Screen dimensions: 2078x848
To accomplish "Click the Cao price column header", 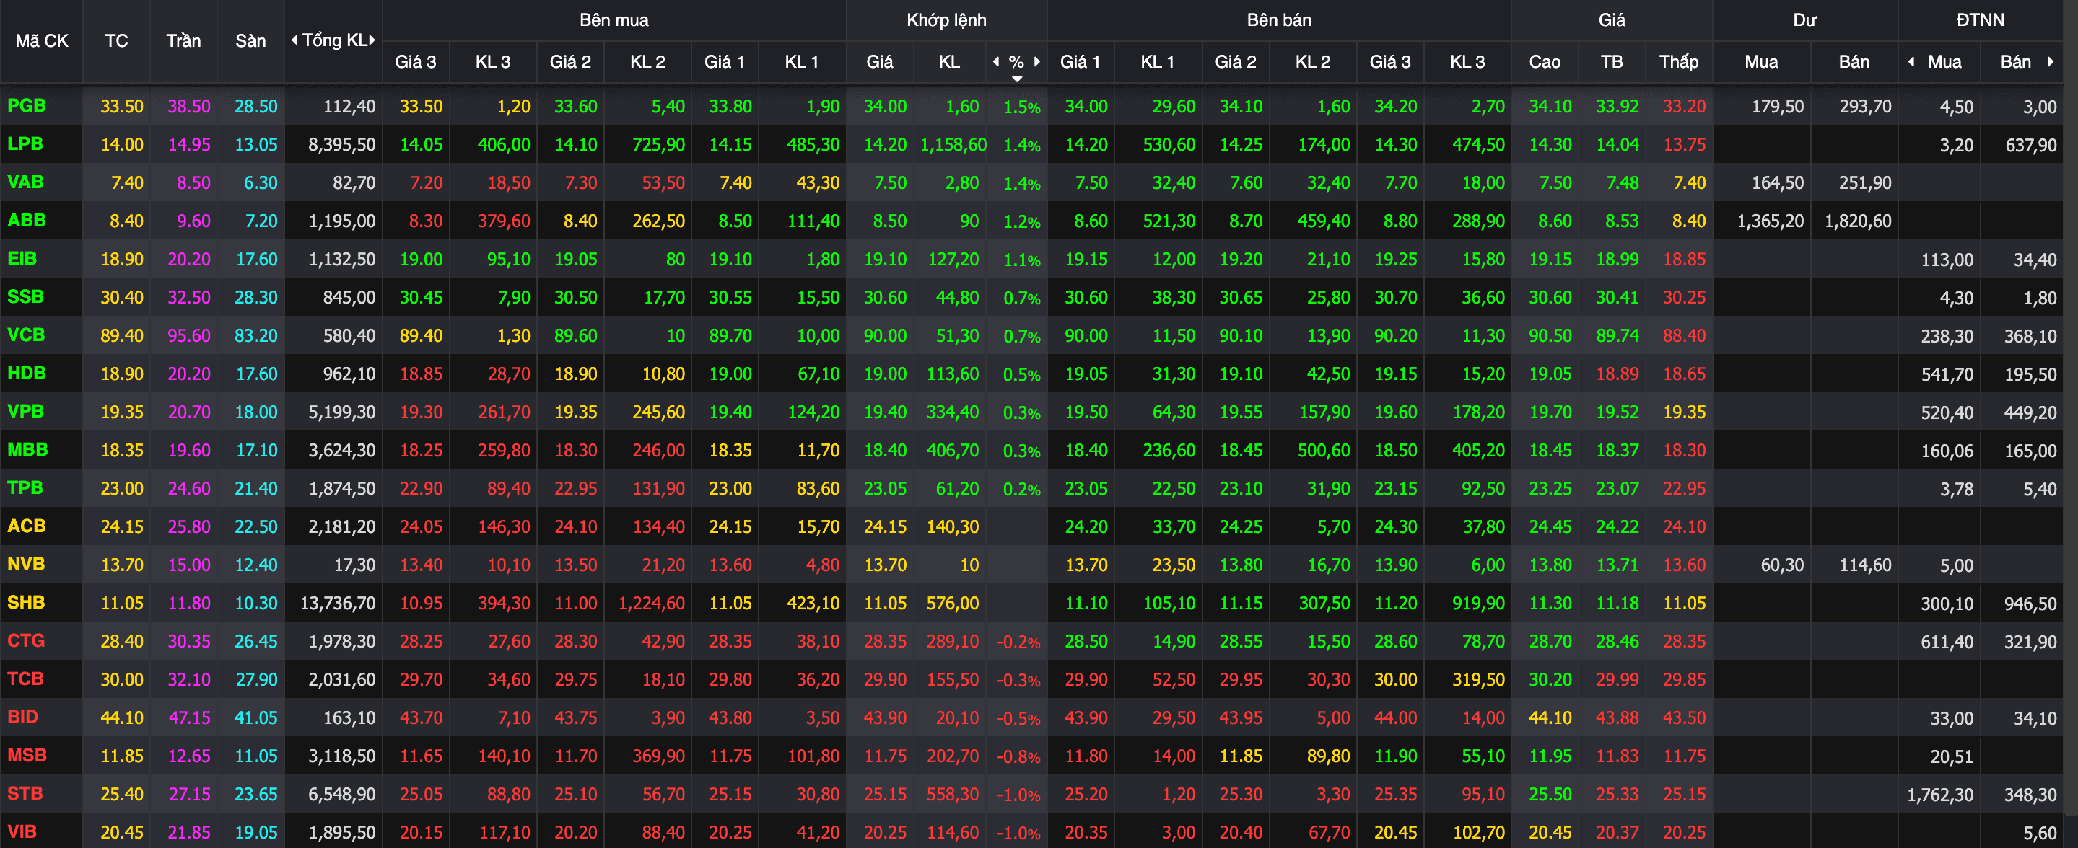I will pos(1545,62).
